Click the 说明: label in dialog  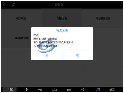coord(36,35)
